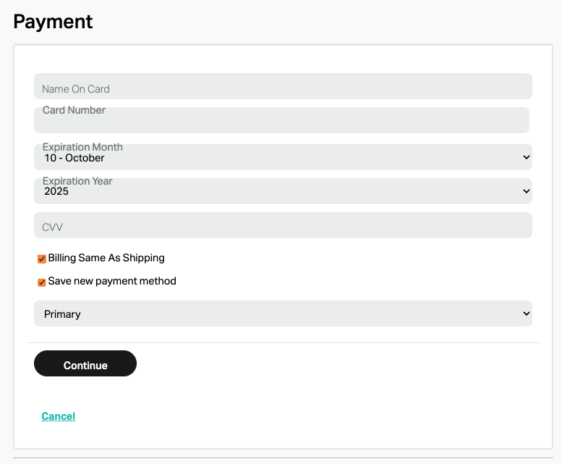Viewport: 562px width, 464px height.
Task: Focus the Card Number input
Action: 281,120
